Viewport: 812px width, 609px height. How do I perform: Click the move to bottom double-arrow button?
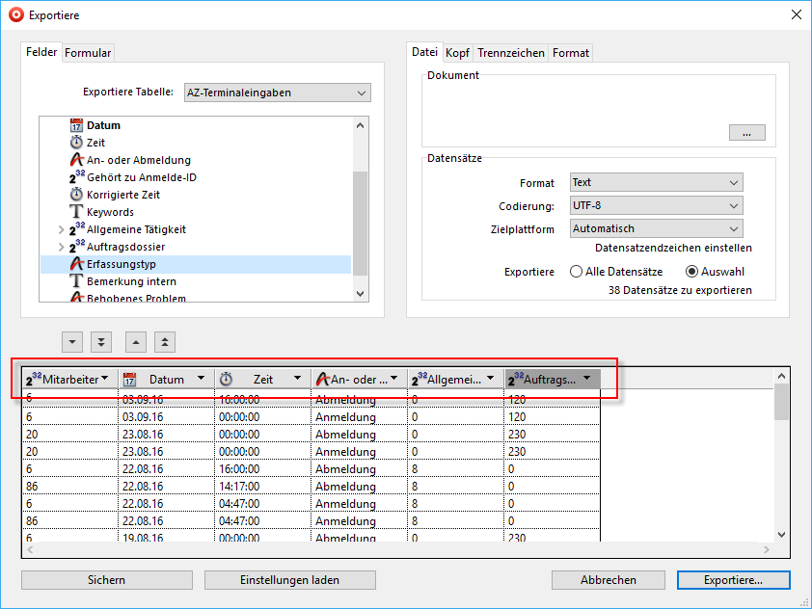[101, 342]
